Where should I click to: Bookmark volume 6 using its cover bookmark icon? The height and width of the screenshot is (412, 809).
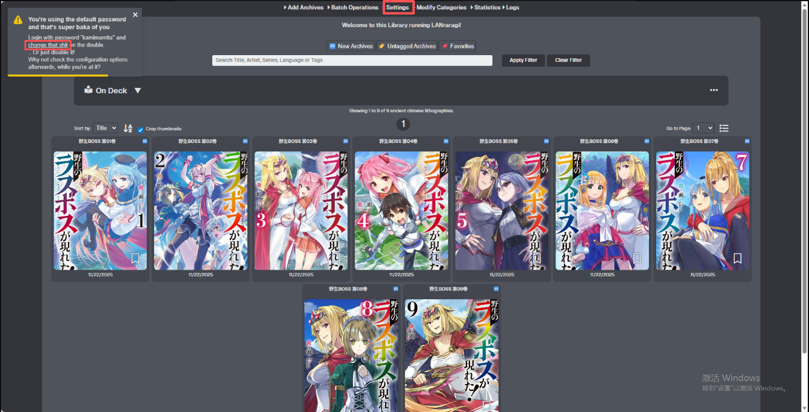click(637, 259)
